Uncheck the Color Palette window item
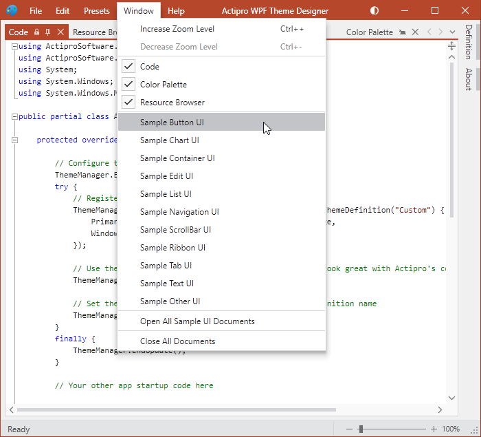Screen dimensions: 481x437 click(221, 85)
